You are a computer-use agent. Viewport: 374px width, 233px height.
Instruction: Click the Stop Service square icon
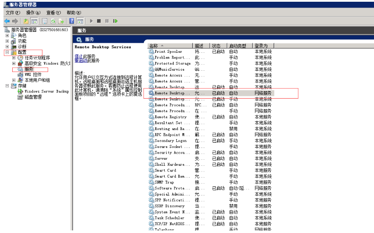coord(99,21)
